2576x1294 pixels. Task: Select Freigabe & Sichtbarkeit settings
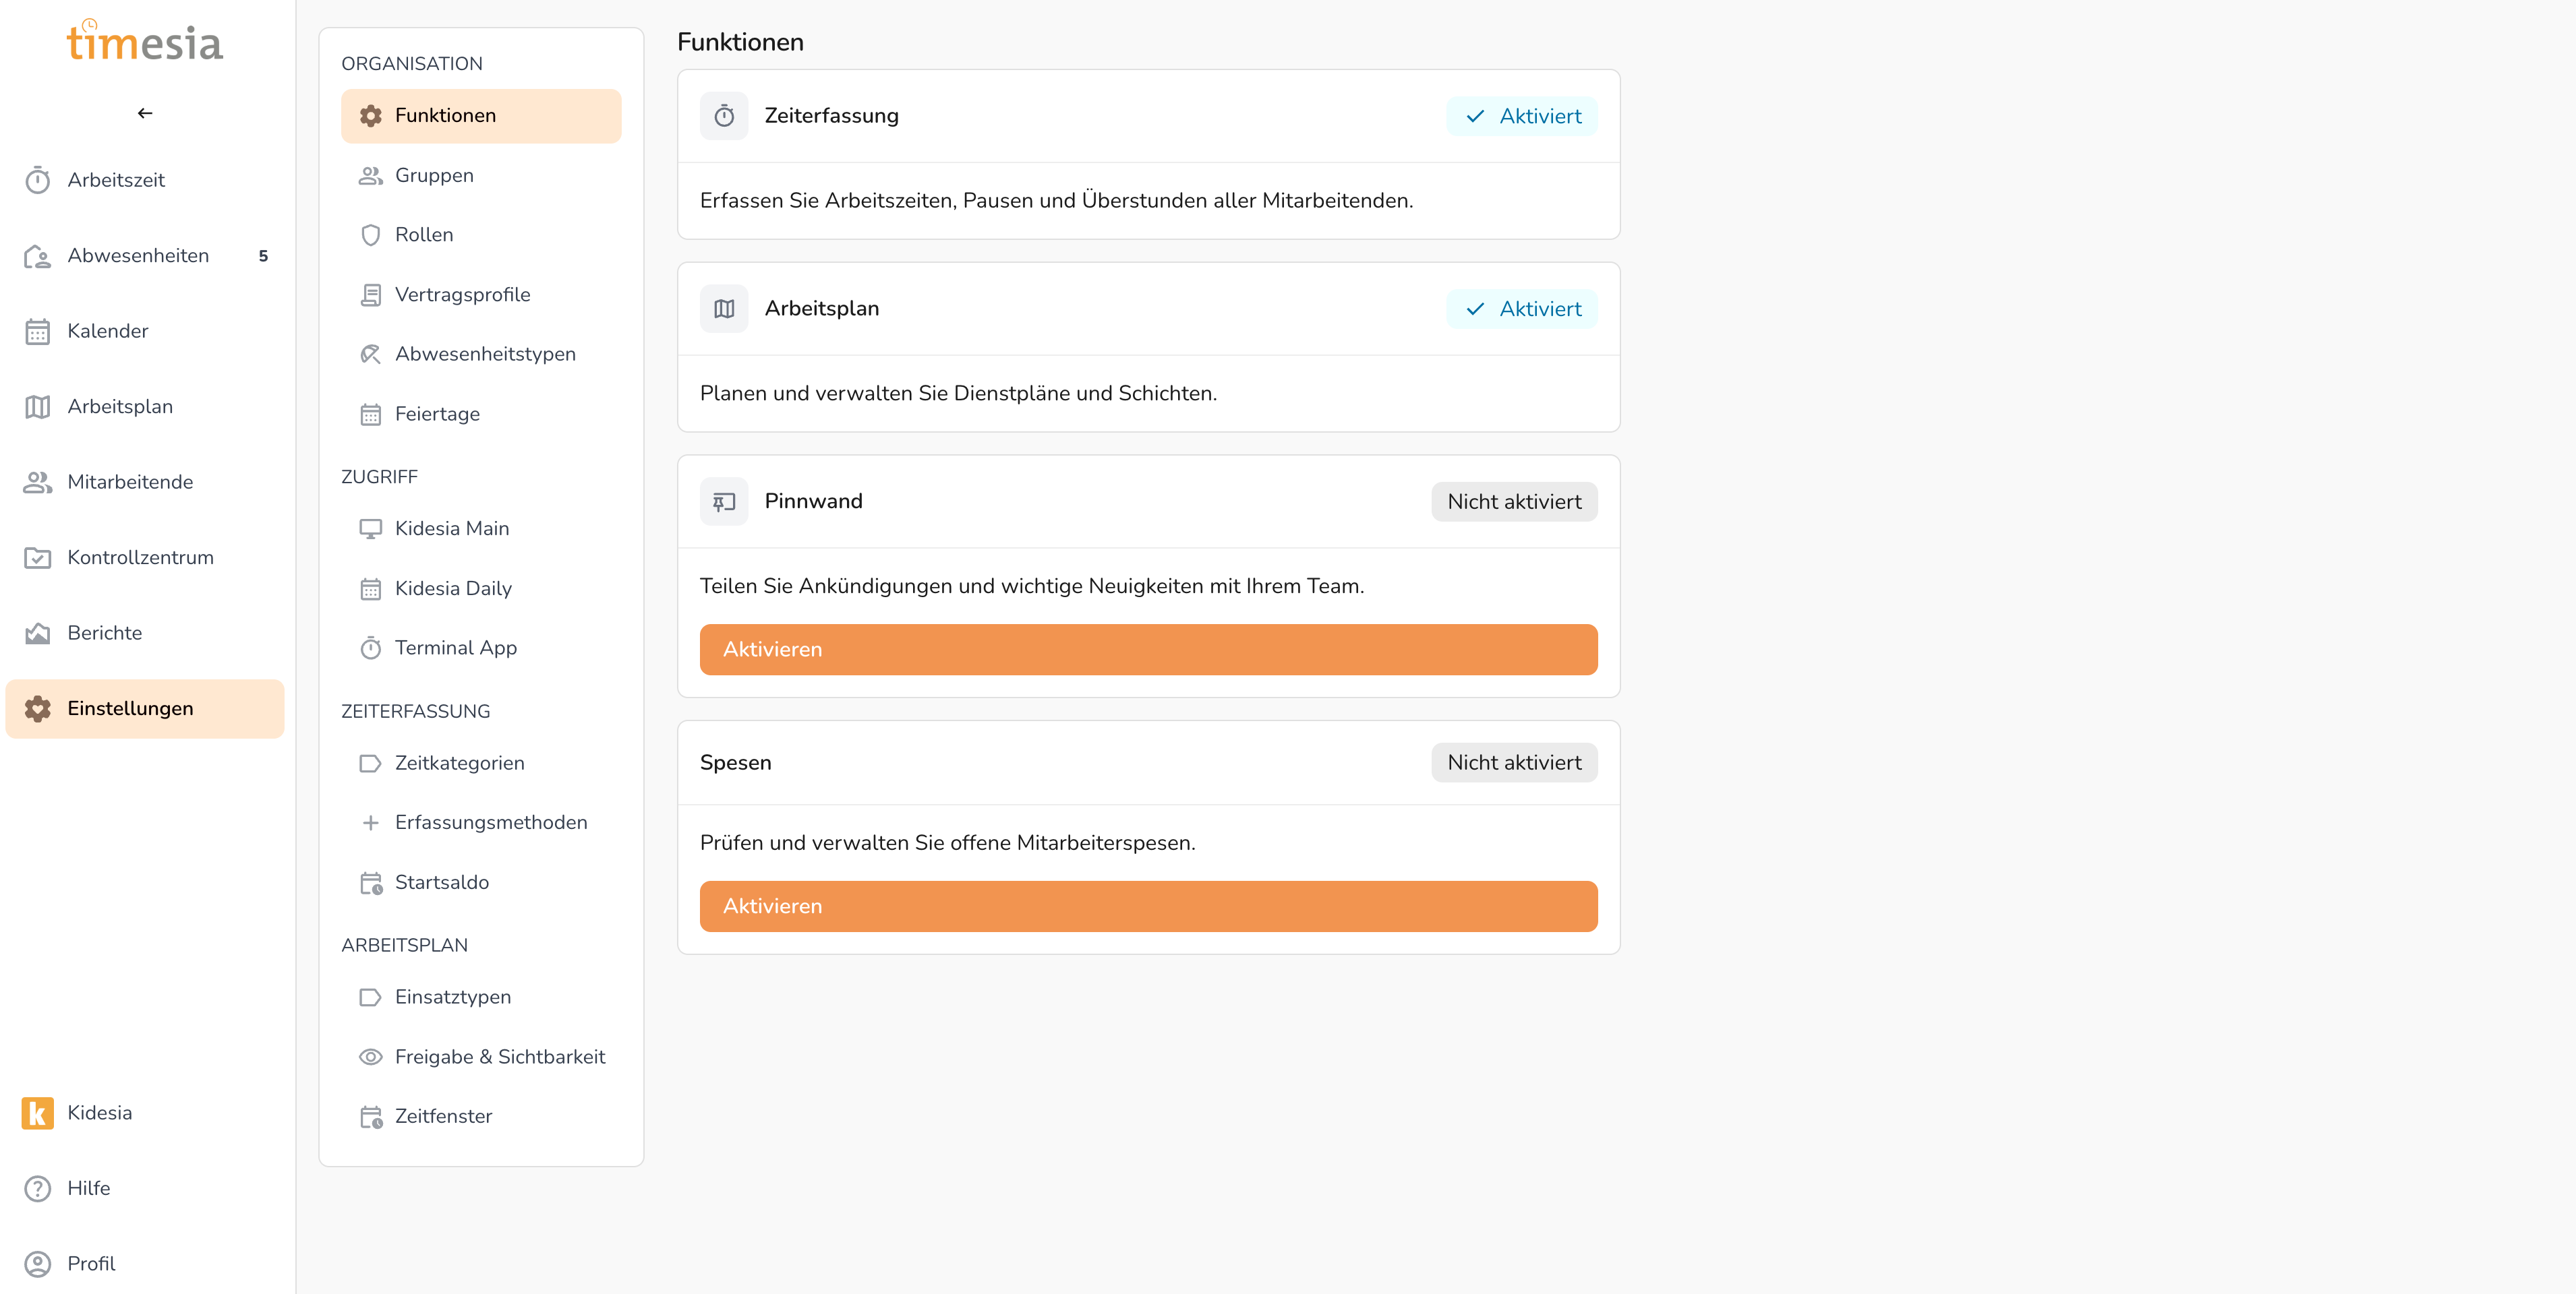point(499,1056)
